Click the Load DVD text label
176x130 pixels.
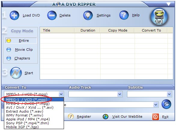[x=31, y=15]
